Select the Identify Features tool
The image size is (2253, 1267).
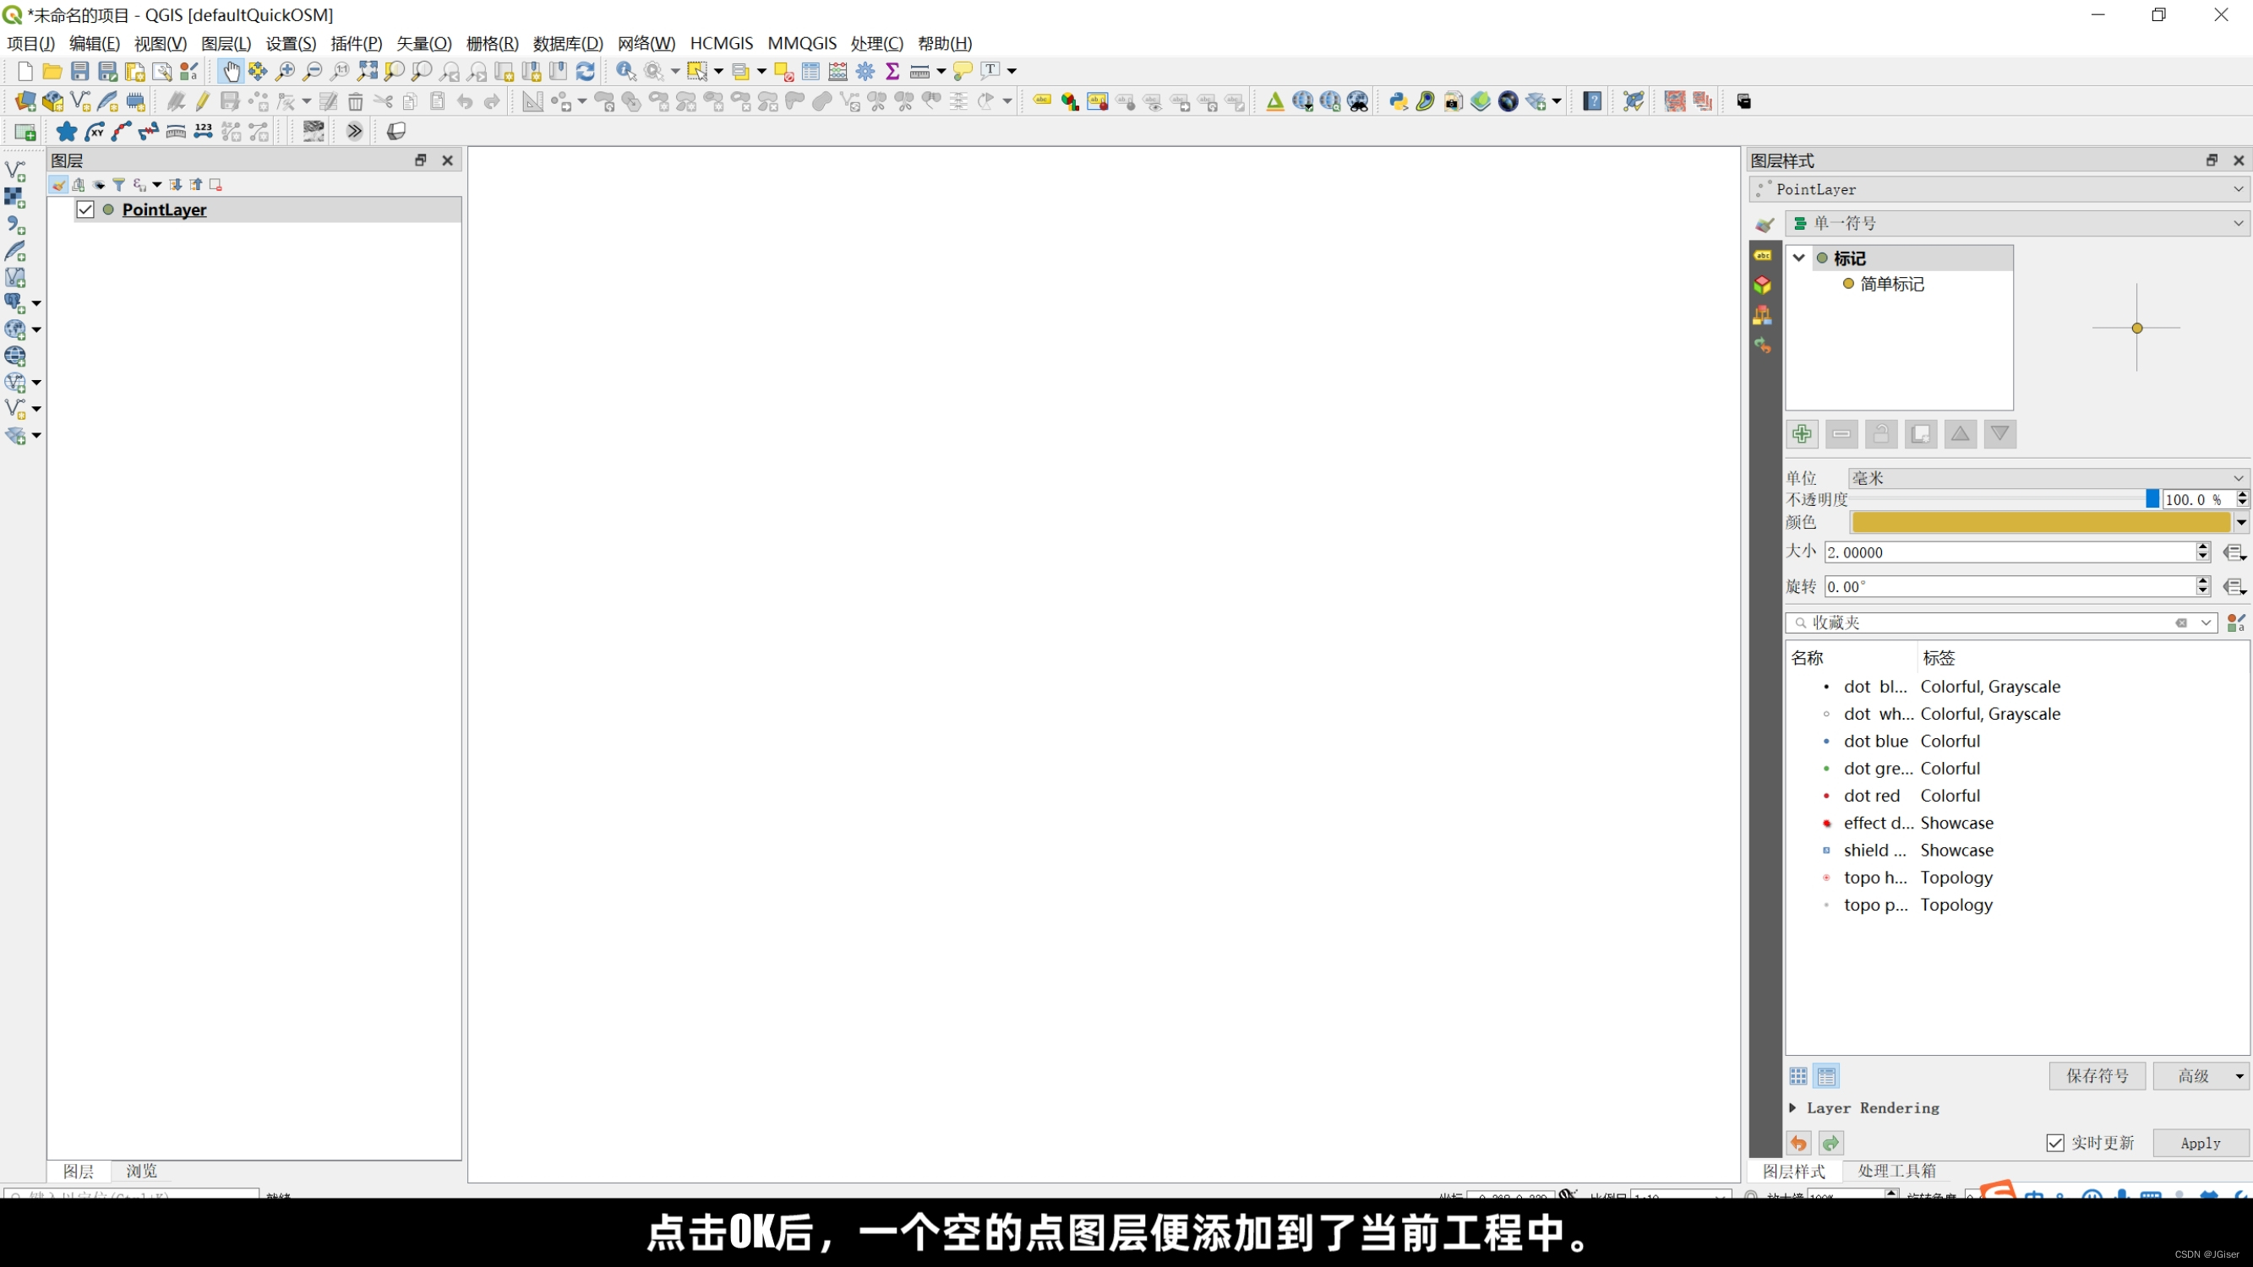click(x=626, y=71)
